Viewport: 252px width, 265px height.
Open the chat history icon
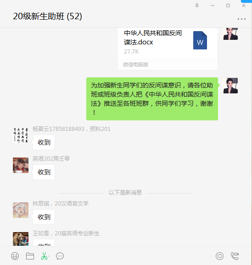(x=60, y=256)
